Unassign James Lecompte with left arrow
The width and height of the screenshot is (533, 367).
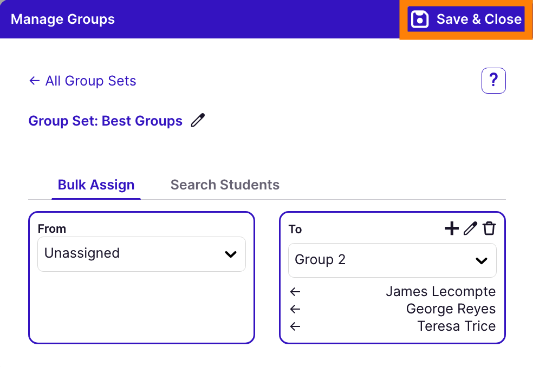(295, 292)
